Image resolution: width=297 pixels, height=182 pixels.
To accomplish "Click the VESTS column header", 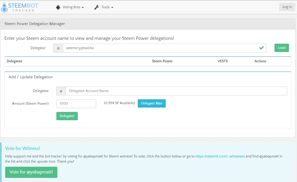I will tap(223, 61).
